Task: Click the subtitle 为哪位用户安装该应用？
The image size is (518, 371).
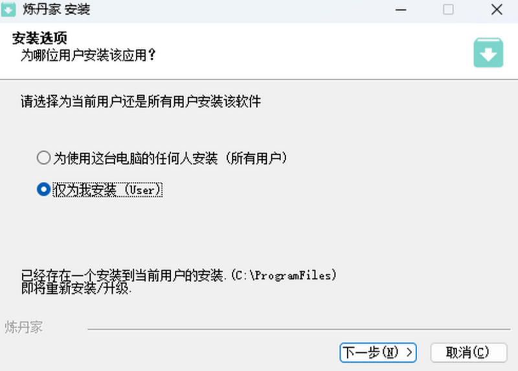Action: pos(88,55)
